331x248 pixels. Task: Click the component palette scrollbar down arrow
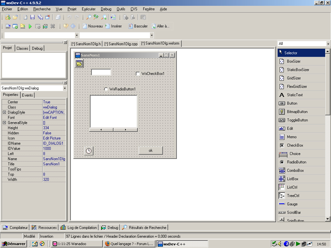tap(328, 219)
